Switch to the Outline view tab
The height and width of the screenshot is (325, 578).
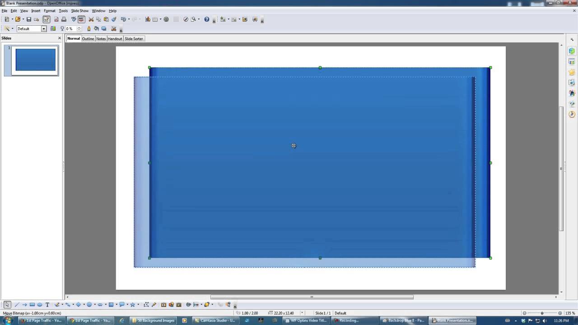click(x=88, y=39)
